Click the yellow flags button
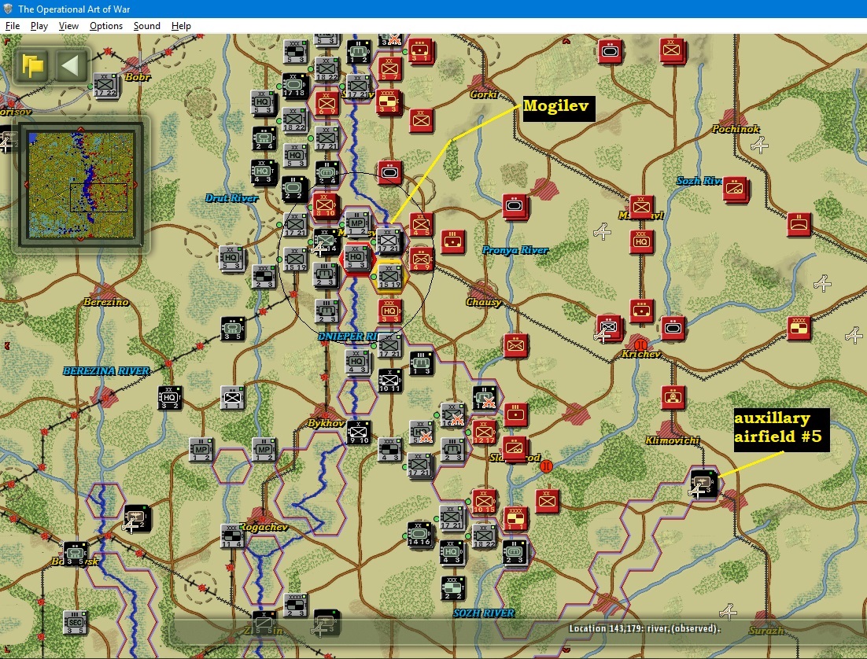Screen dimensions: 867x659 [x=32, y=66]
